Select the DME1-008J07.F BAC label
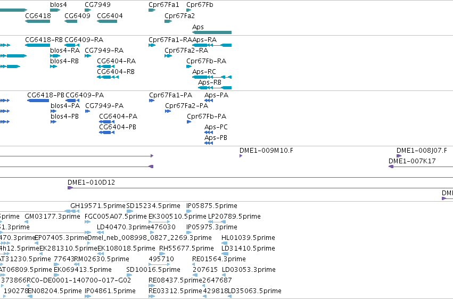This screenshot has height=299, width=453. click(422, 151)
